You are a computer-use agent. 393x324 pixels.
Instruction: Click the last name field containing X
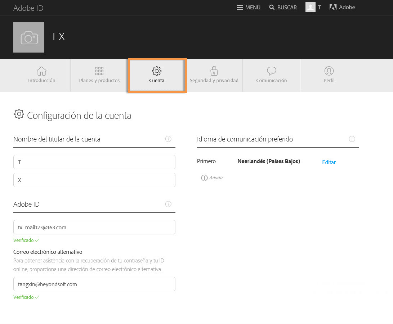[x=94, y=180]
